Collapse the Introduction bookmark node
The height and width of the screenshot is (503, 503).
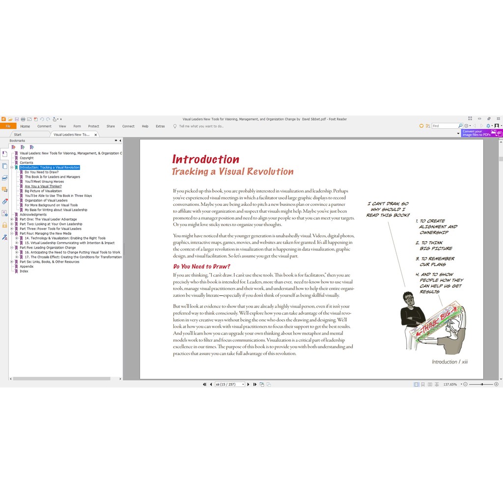click(12, 168)
